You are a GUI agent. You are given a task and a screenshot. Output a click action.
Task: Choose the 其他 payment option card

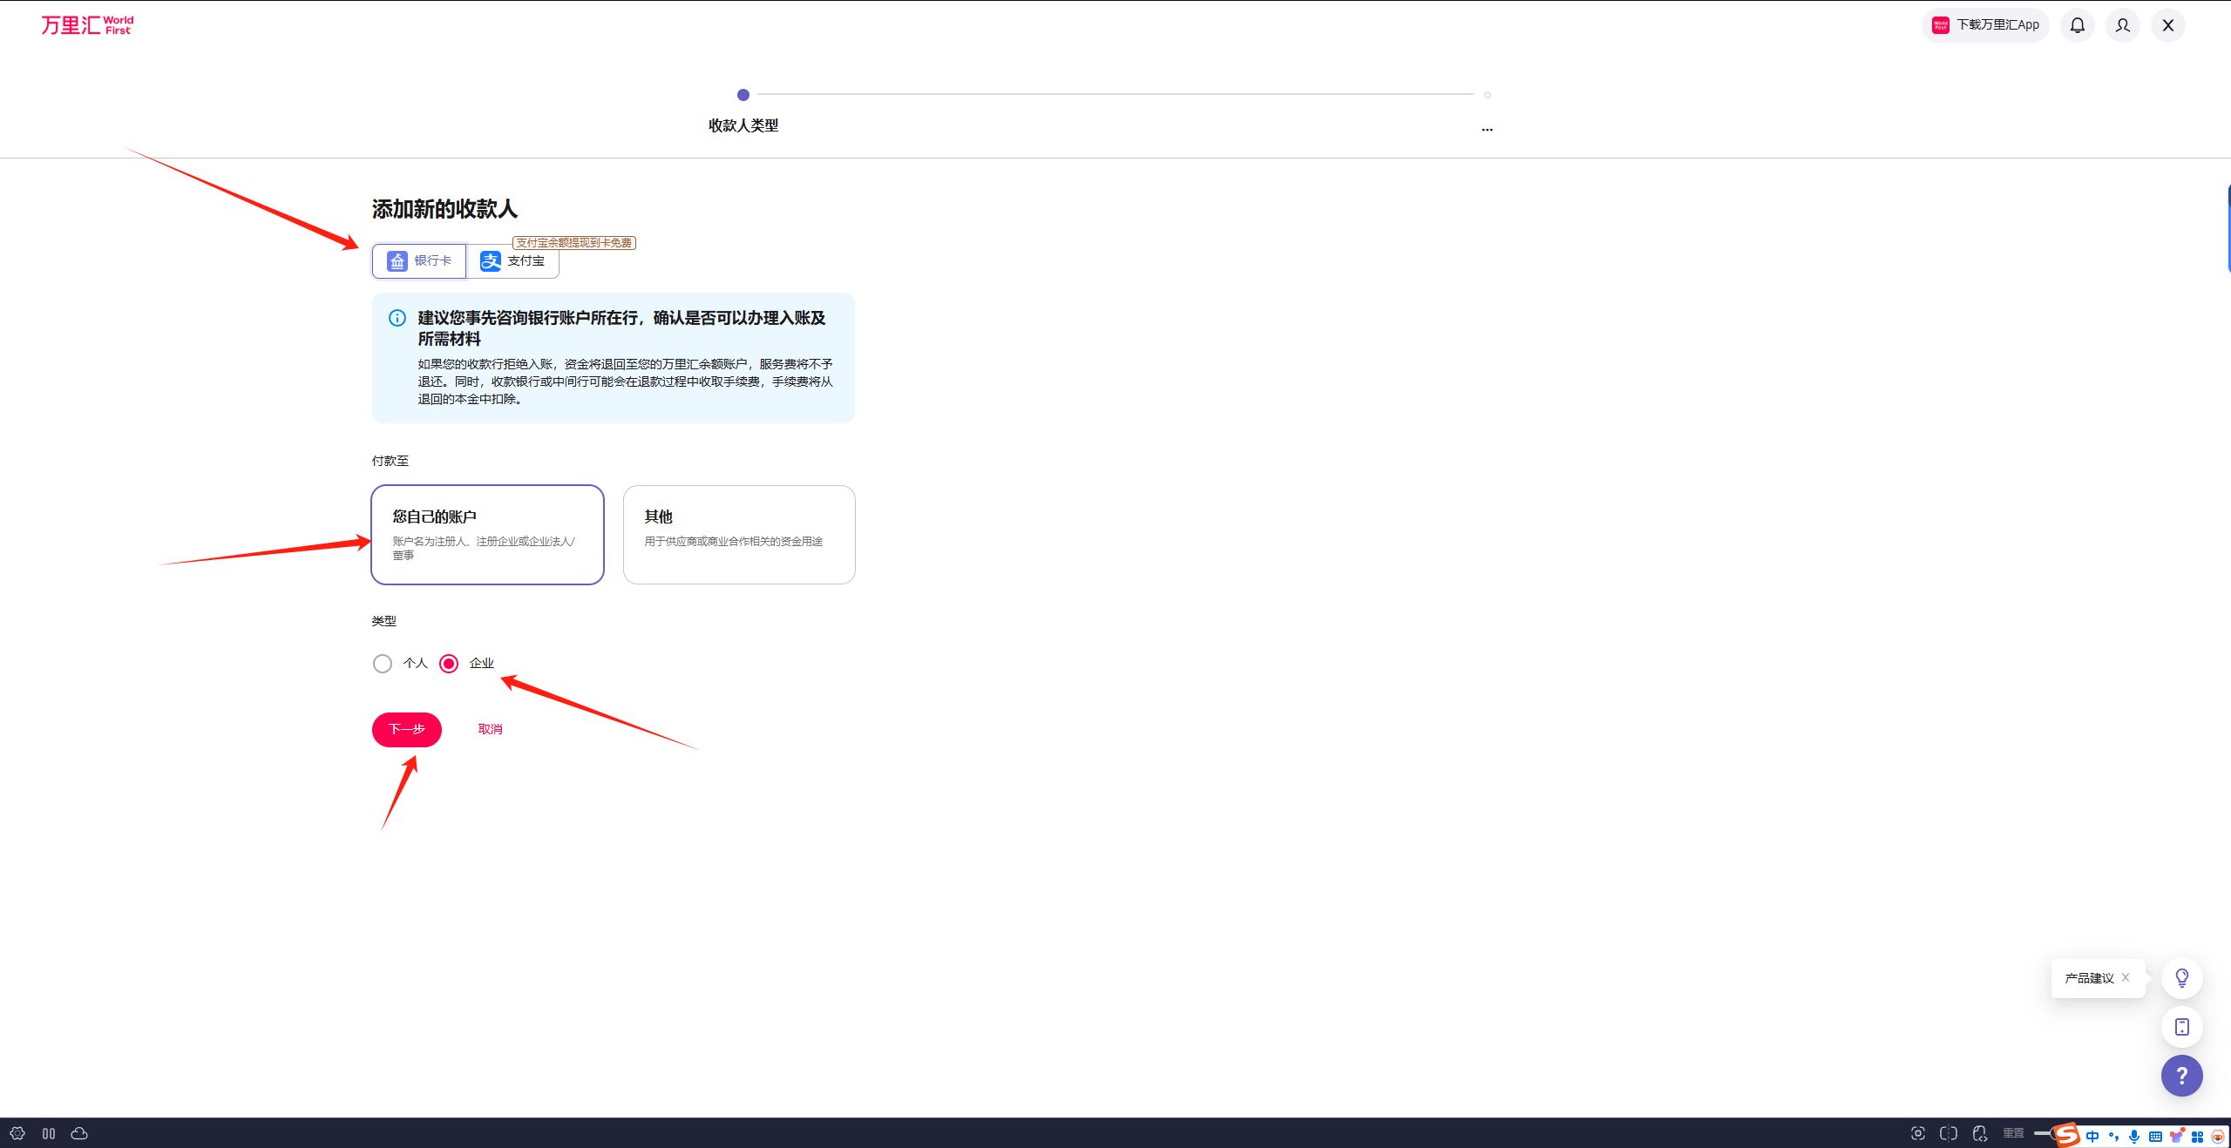pos(739,535)
